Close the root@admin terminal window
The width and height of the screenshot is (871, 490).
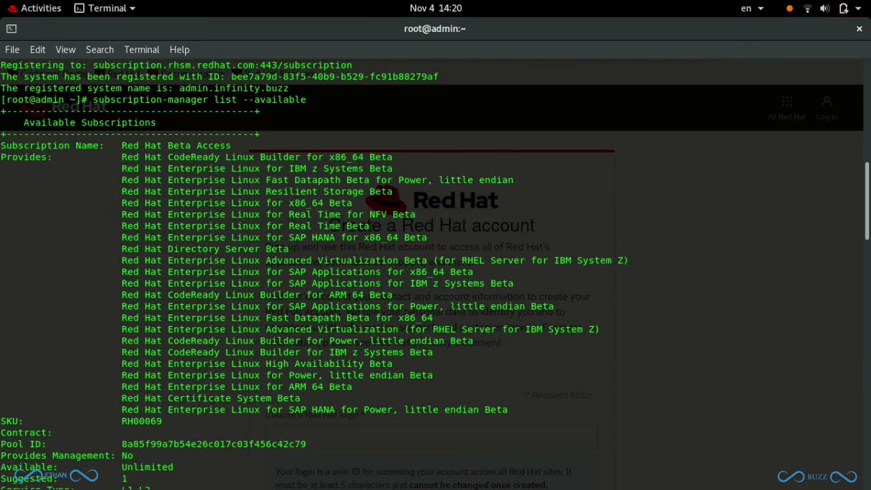(859, 29)
